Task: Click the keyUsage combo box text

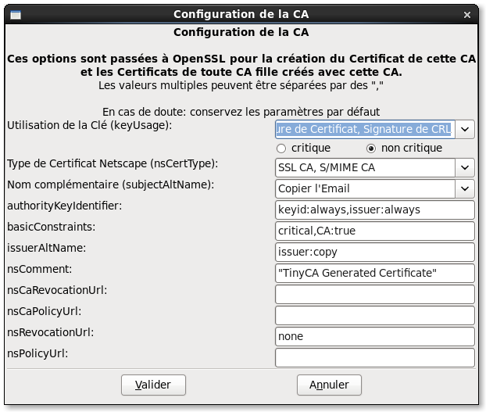Action: pyautogui.click(x=364, y=128)
